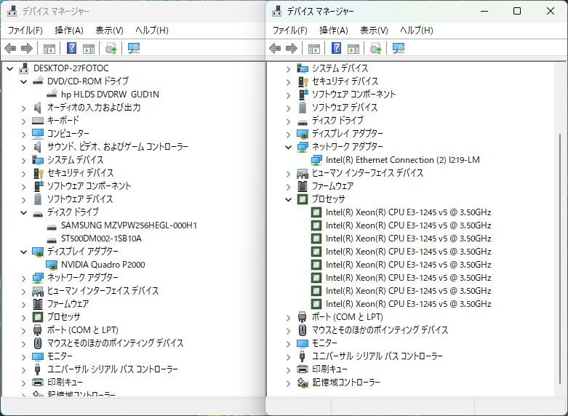Open ファイル(F) menu in left window
568x416 pixels.
point(25,31)
